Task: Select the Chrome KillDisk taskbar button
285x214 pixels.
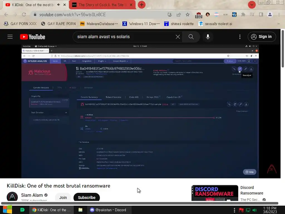Action: pyautogui.click(x=51, y=210)
